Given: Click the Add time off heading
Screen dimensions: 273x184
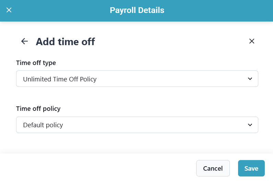Looking at the screenshot, I should [65, 42].
